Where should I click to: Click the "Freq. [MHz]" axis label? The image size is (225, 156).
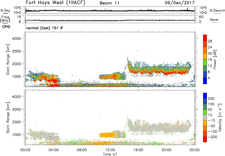pyautogui.click(x=5, y=19)
